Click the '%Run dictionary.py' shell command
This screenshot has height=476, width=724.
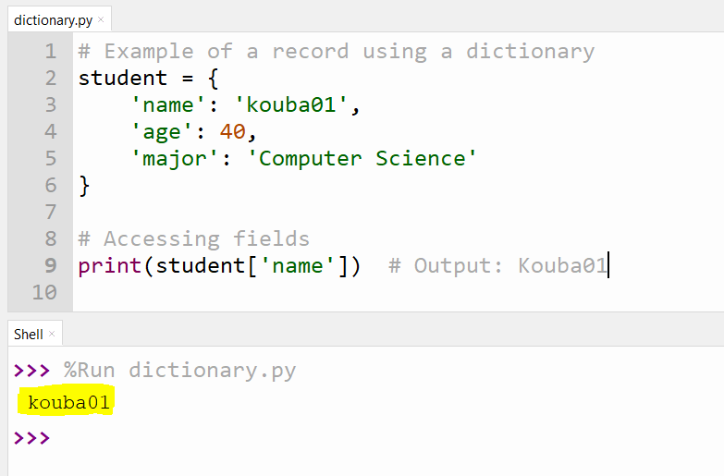coord(179,371)
